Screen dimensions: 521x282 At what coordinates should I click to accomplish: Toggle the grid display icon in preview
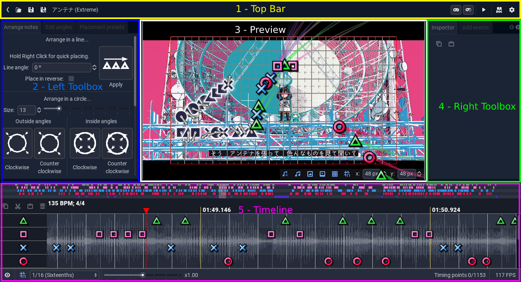[335, 174]
